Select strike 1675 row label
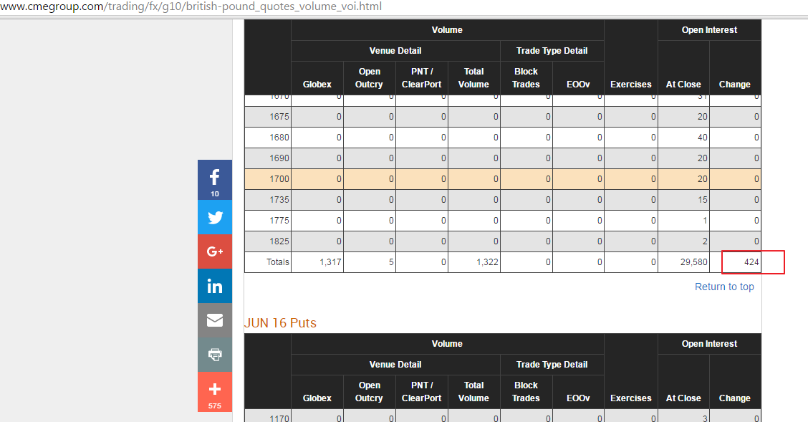 click(x=279, y=117)
